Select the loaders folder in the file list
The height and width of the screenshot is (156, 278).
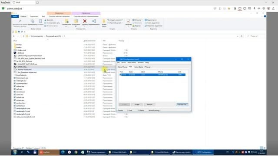click(x=19, y=47)
